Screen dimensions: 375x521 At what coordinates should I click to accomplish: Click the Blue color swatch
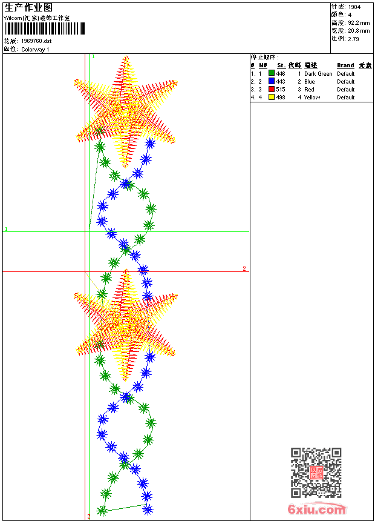(x=272, y=81)
